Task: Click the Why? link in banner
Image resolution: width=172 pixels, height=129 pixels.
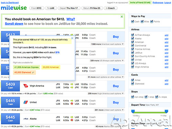Action: 71,19
